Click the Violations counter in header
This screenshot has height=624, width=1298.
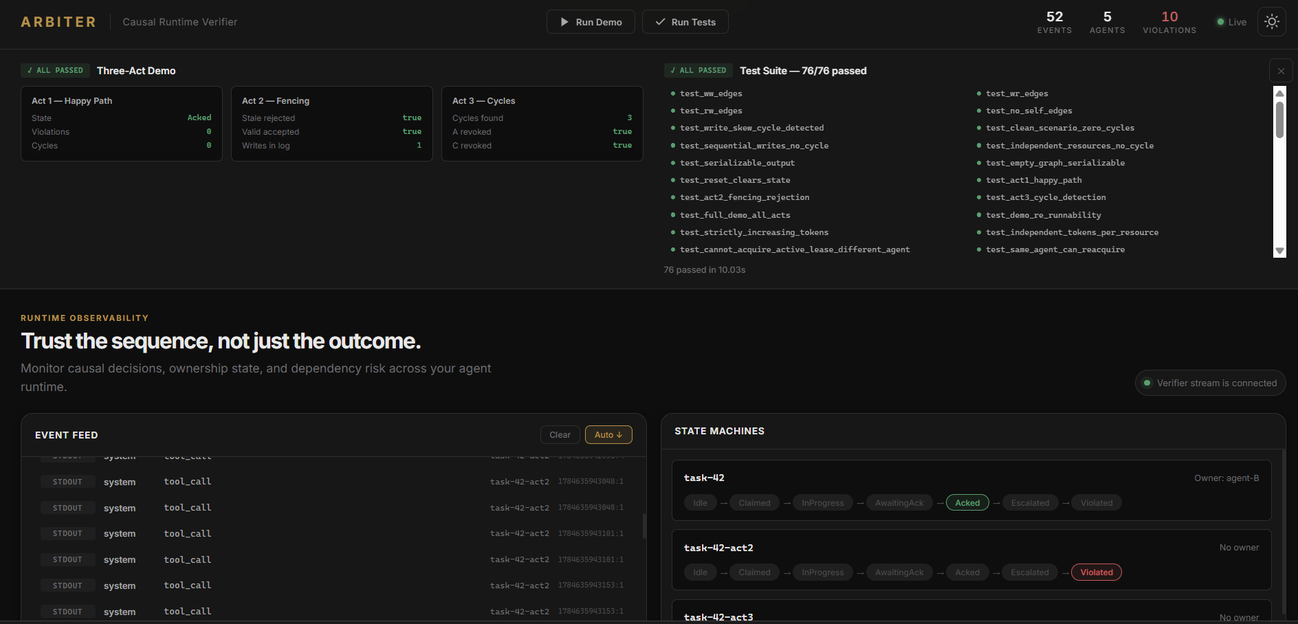pyautogui.click(x=1169, y=22)
